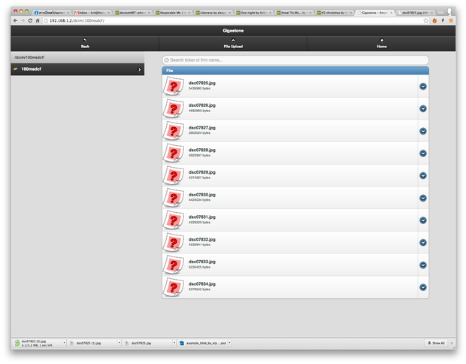Expand options arrow for dsc07827.jpg
The height and width of the screenshot is (364, 466).
[x=423, y=131]
